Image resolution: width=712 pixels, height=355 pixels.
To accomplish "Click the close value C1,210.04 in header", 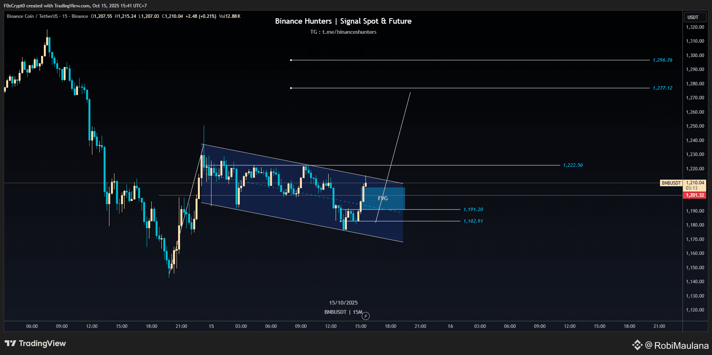I will (x=172, y=16).
